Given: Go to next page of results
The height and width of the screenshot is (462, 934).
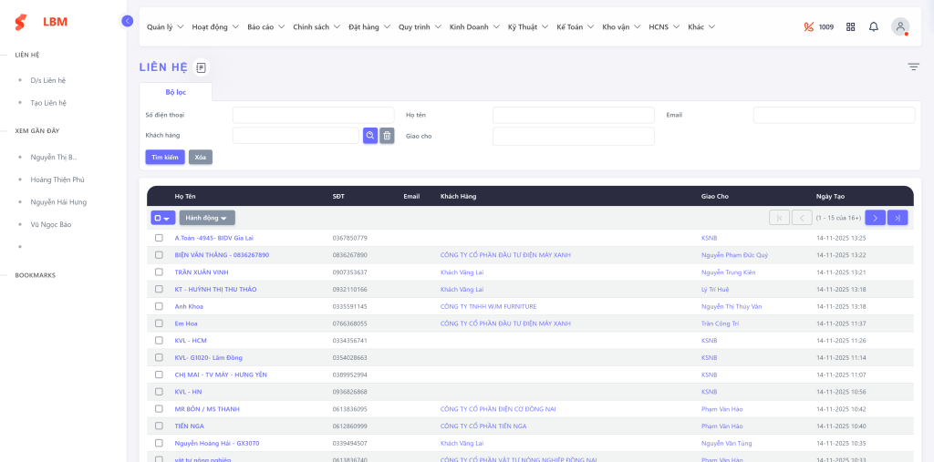Looking at the screenshot, I should tap(875, 218).
